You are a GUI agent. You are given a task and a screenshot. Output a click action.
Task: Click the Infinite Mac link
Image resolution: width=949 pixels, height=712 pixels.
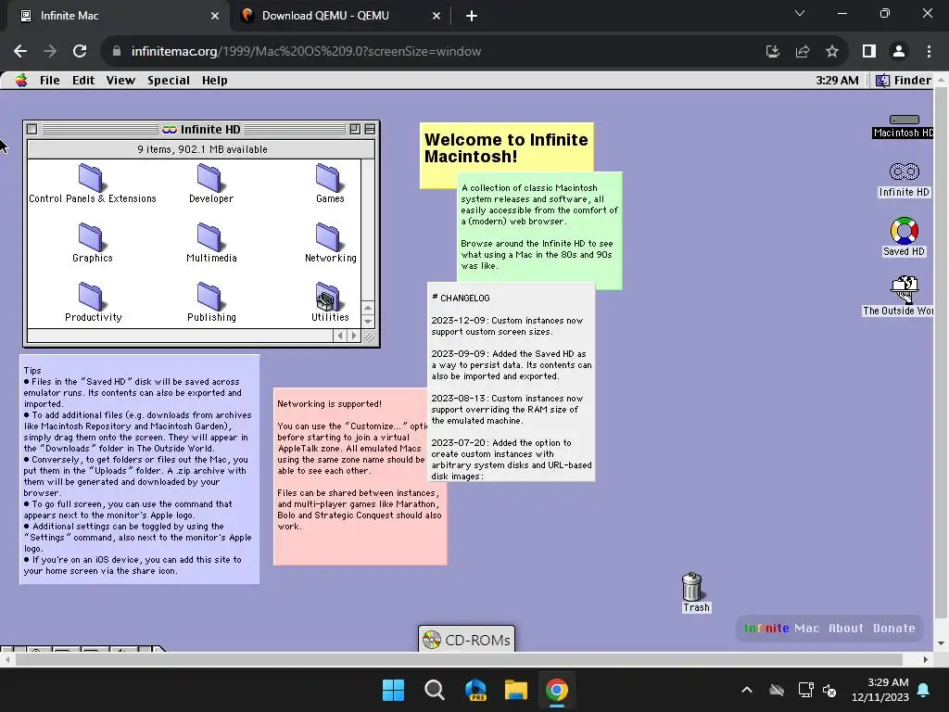pos(781,629)
